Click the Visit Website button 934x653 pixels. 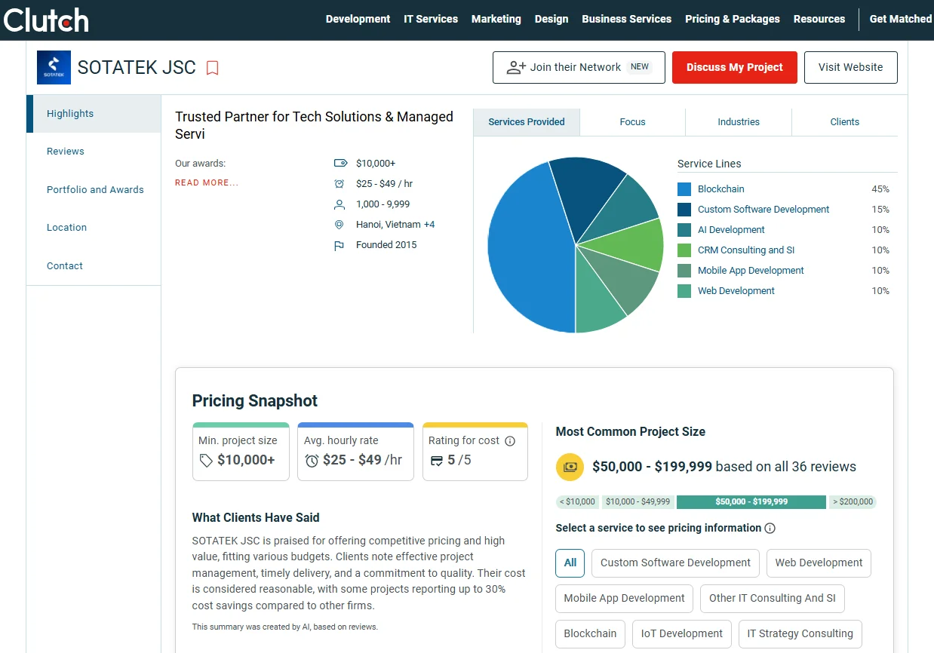click(850, 67)
